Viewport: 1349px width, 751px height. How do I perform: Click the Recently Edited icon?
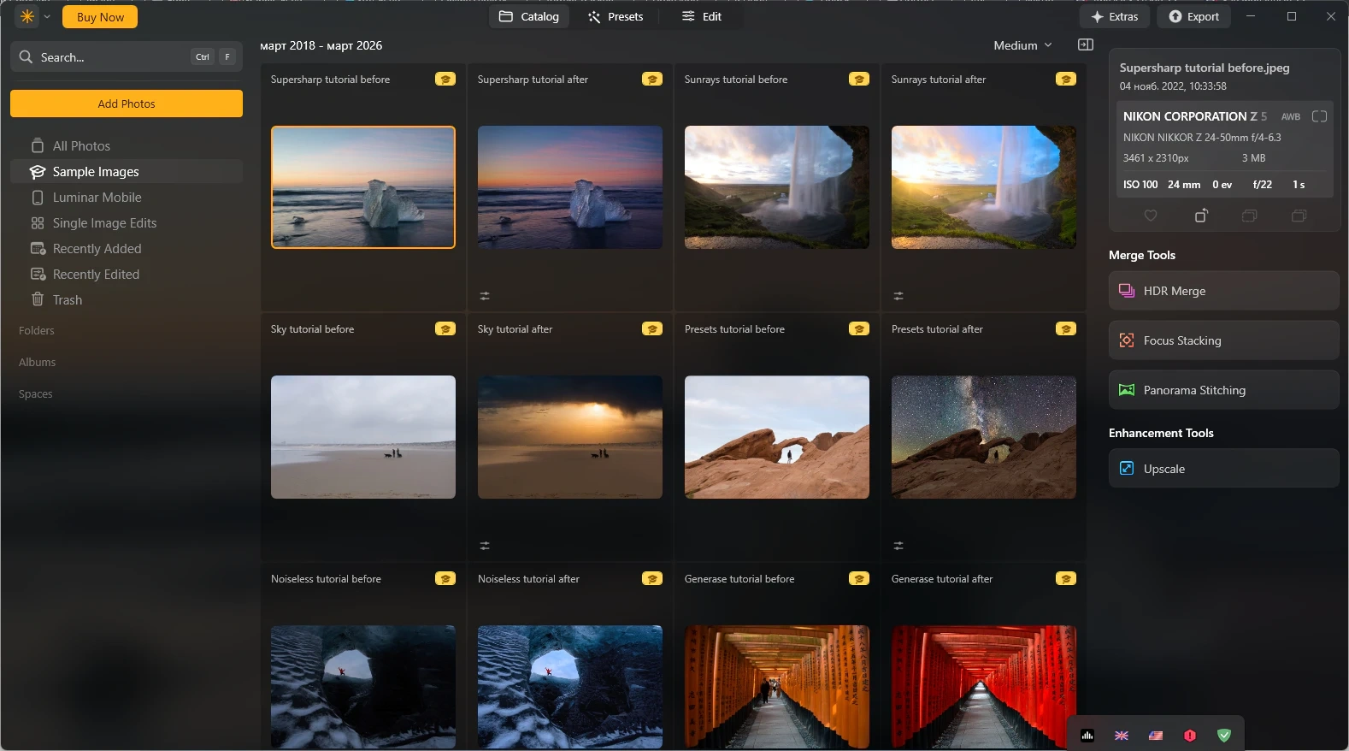pos(38,275)
